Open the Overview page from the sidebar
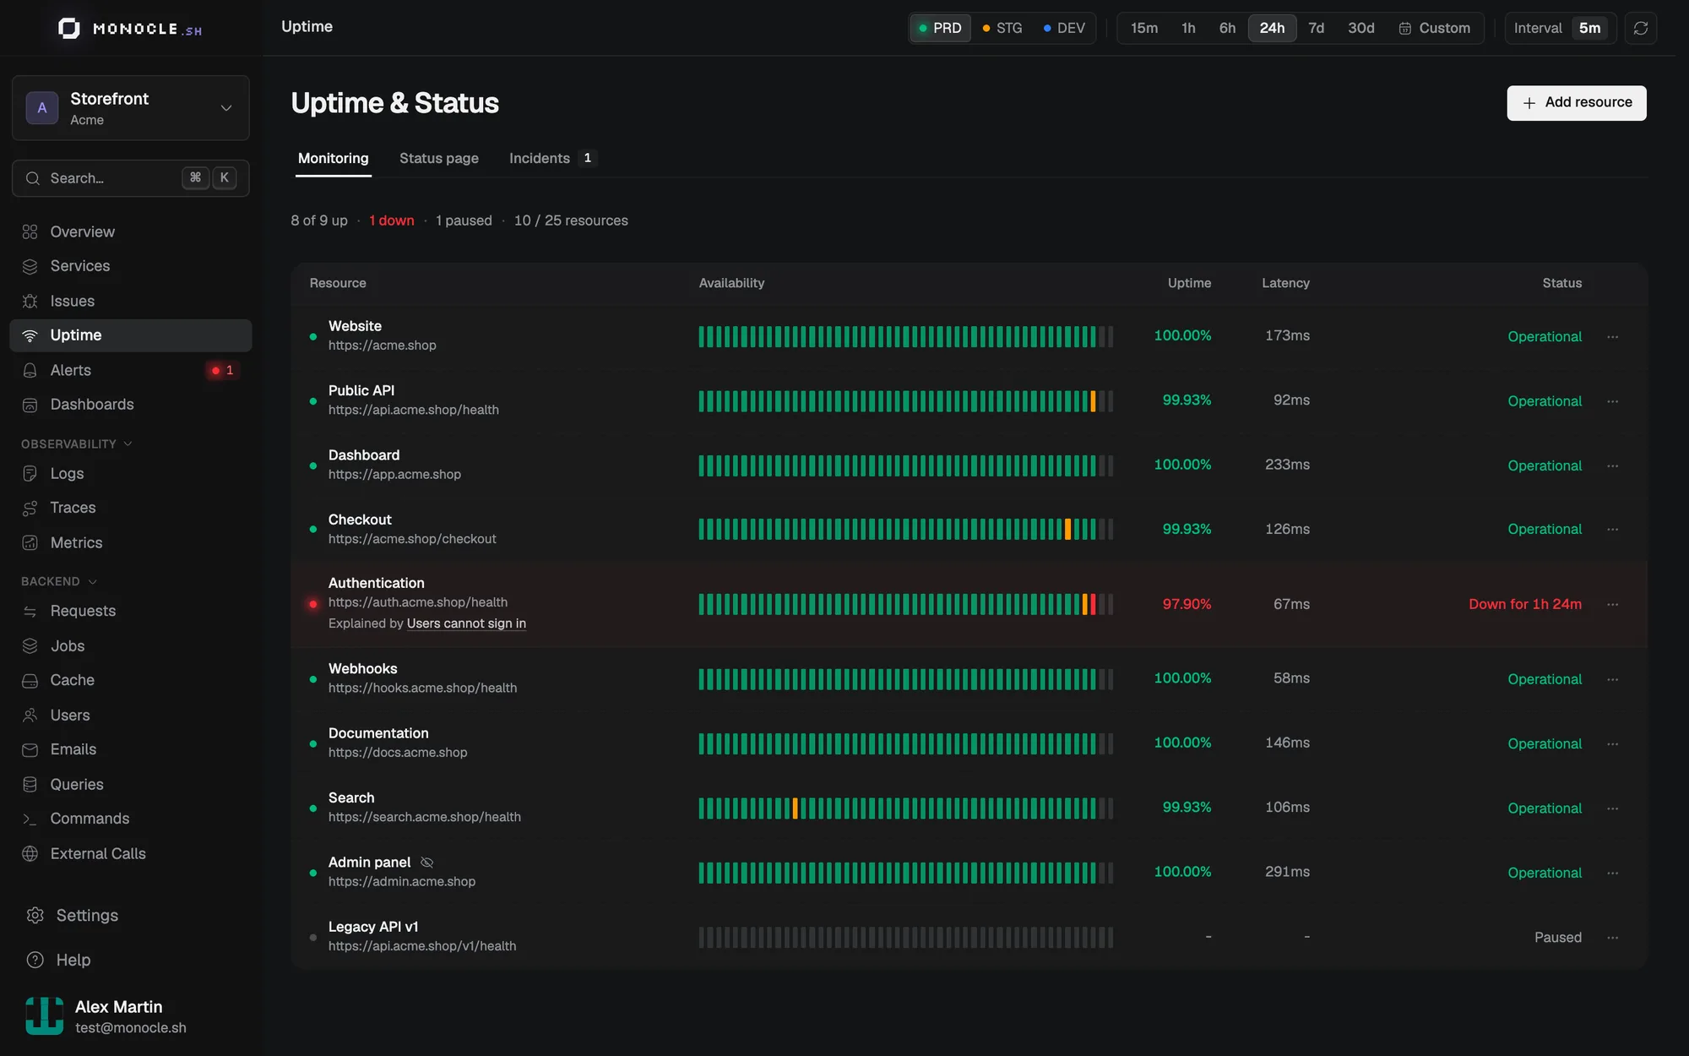The width and height of the screenshot is (1689, 1056). (x=131, y=231)
